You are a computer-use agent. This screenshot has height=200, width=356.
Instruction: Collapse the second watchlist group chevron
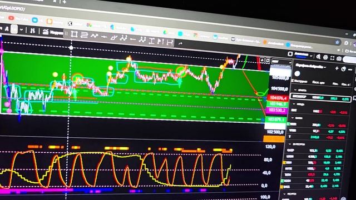(x=294, y=104)
